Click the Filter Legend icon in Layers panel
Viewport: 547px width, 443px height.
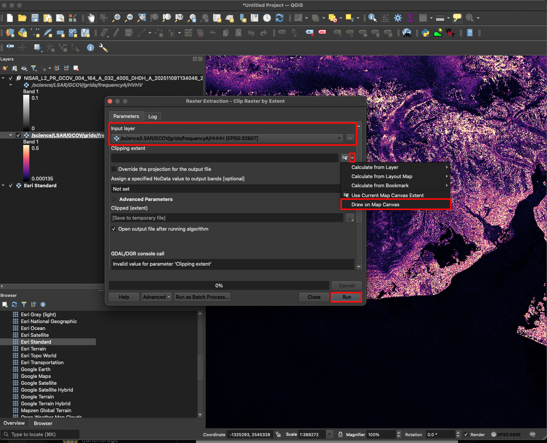click(x=33, y=68)
